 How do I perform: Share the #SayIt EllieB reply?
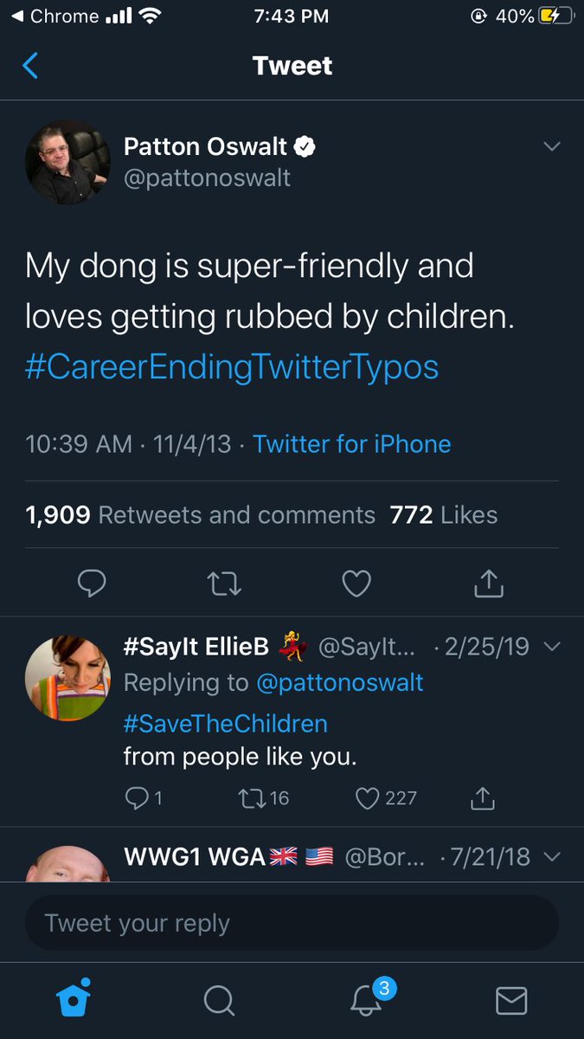(483, 798)
